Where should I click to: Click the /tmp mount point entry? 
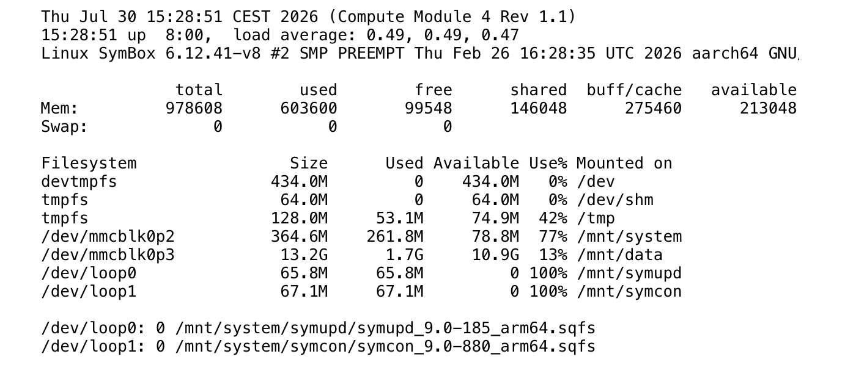tap(596, 219)
